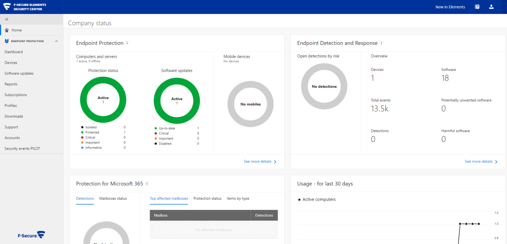Select the Items by type tab
The height and width of the screenshot is (244, 507).
pyautogui.click(x=238, y=198)
